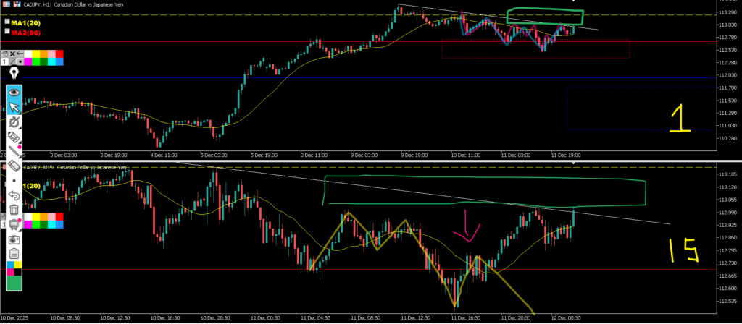The image size is (742, 324).
Task: Click the CADJPY, M15 chart title
Action: [75, 167]
